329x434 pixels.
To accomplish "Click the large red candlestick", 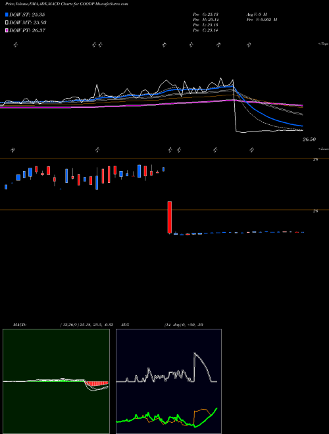I will click(x=170, y=218).
